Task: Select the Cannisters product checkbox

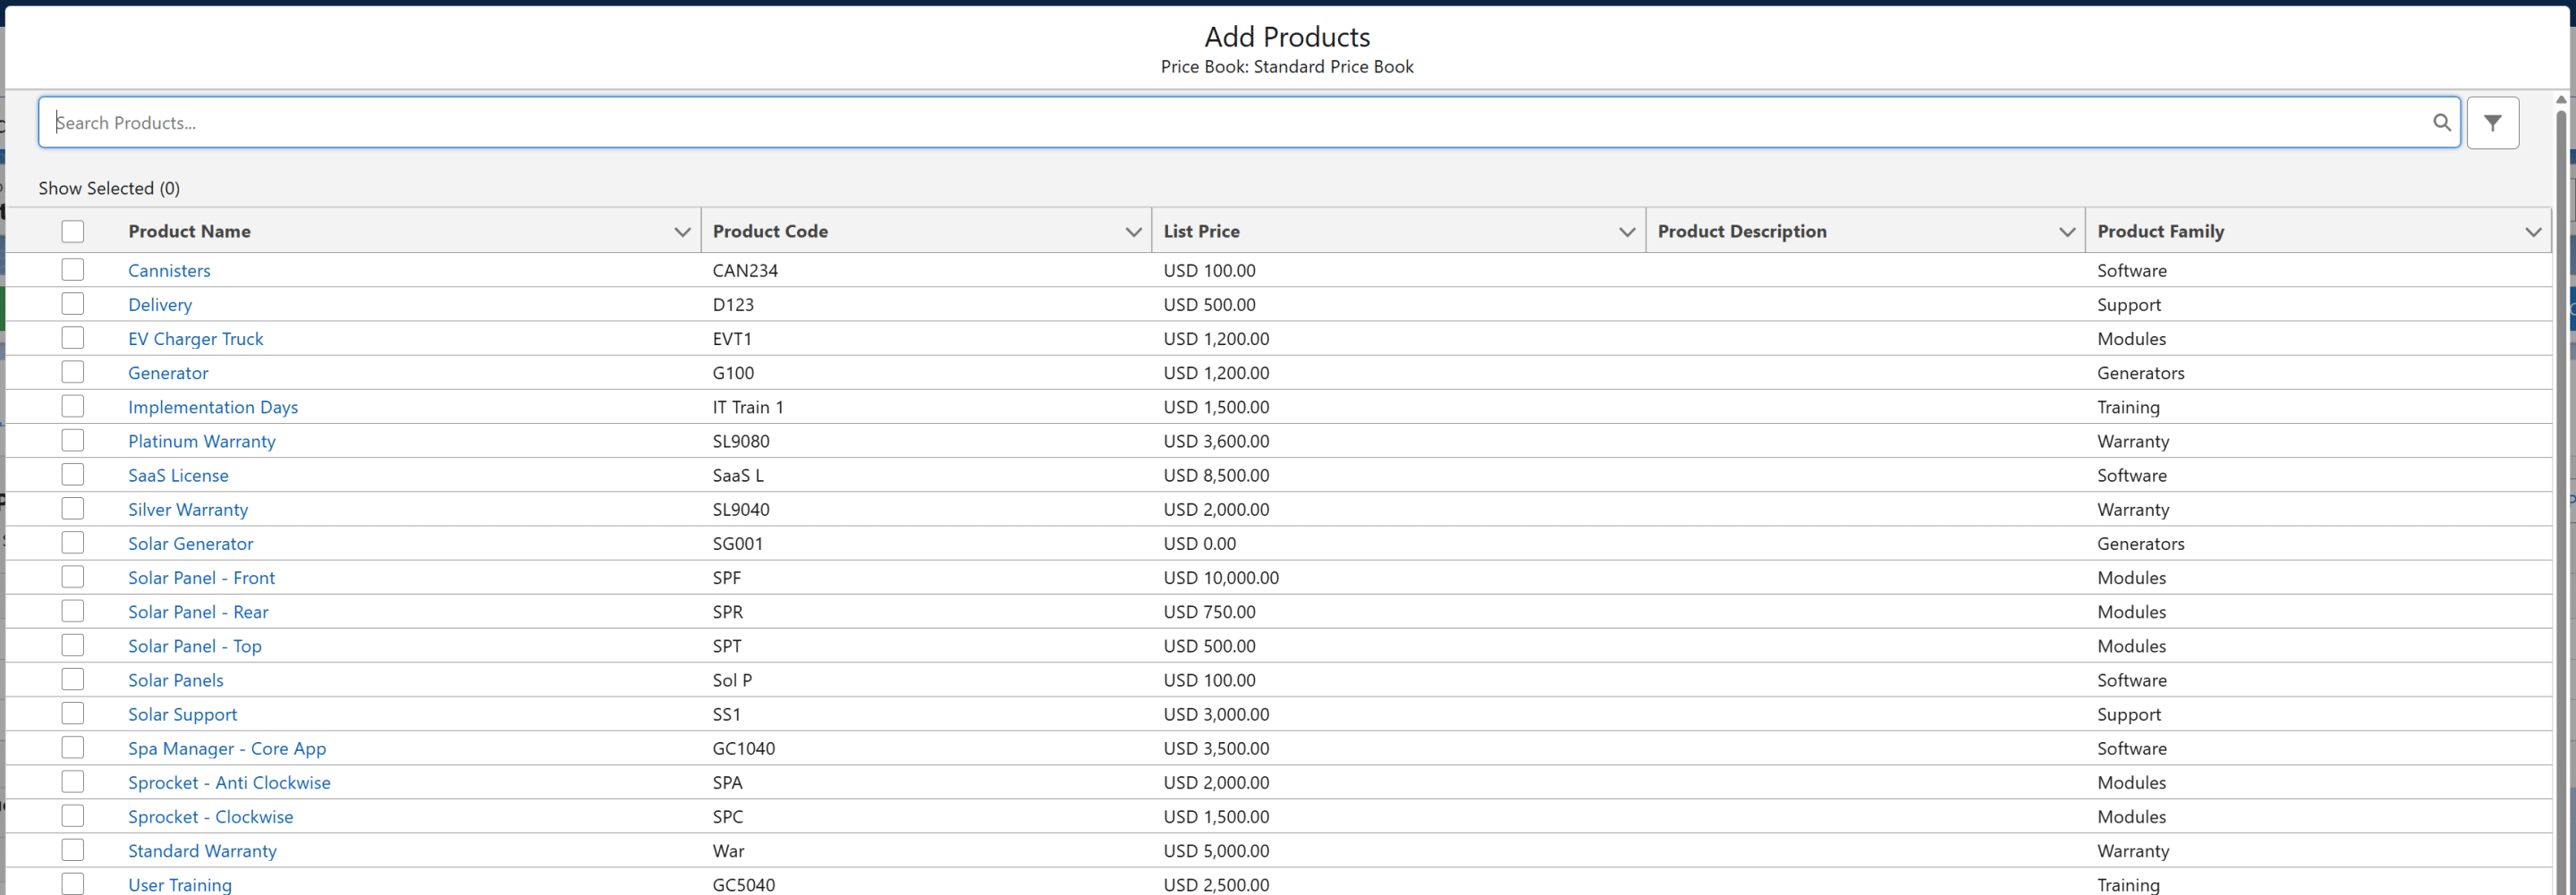Action: tap(72, 270)
